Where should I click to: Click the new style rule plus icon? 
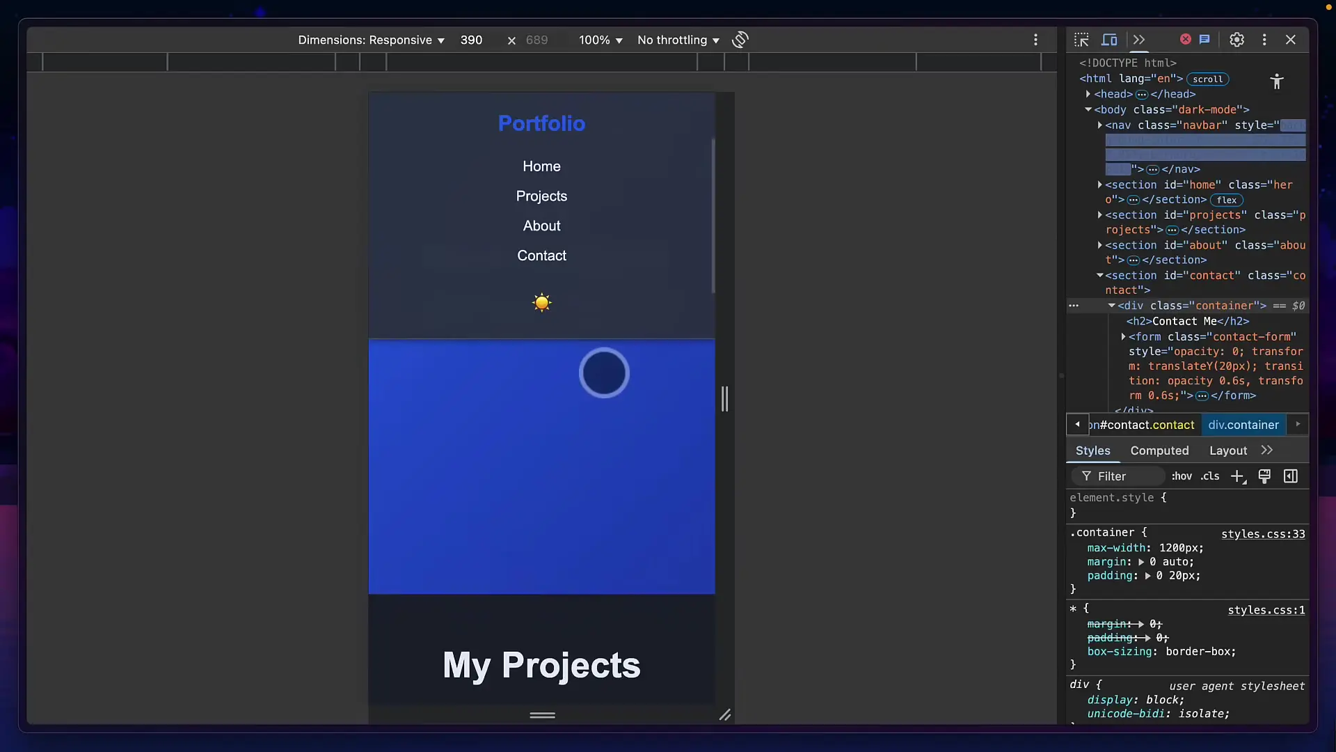pyautogui.click(x=1237, y=476)
